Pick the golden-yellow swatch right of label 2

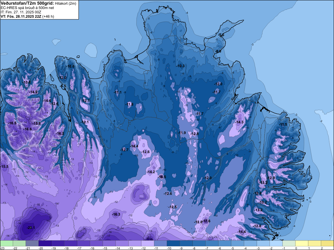327,243
